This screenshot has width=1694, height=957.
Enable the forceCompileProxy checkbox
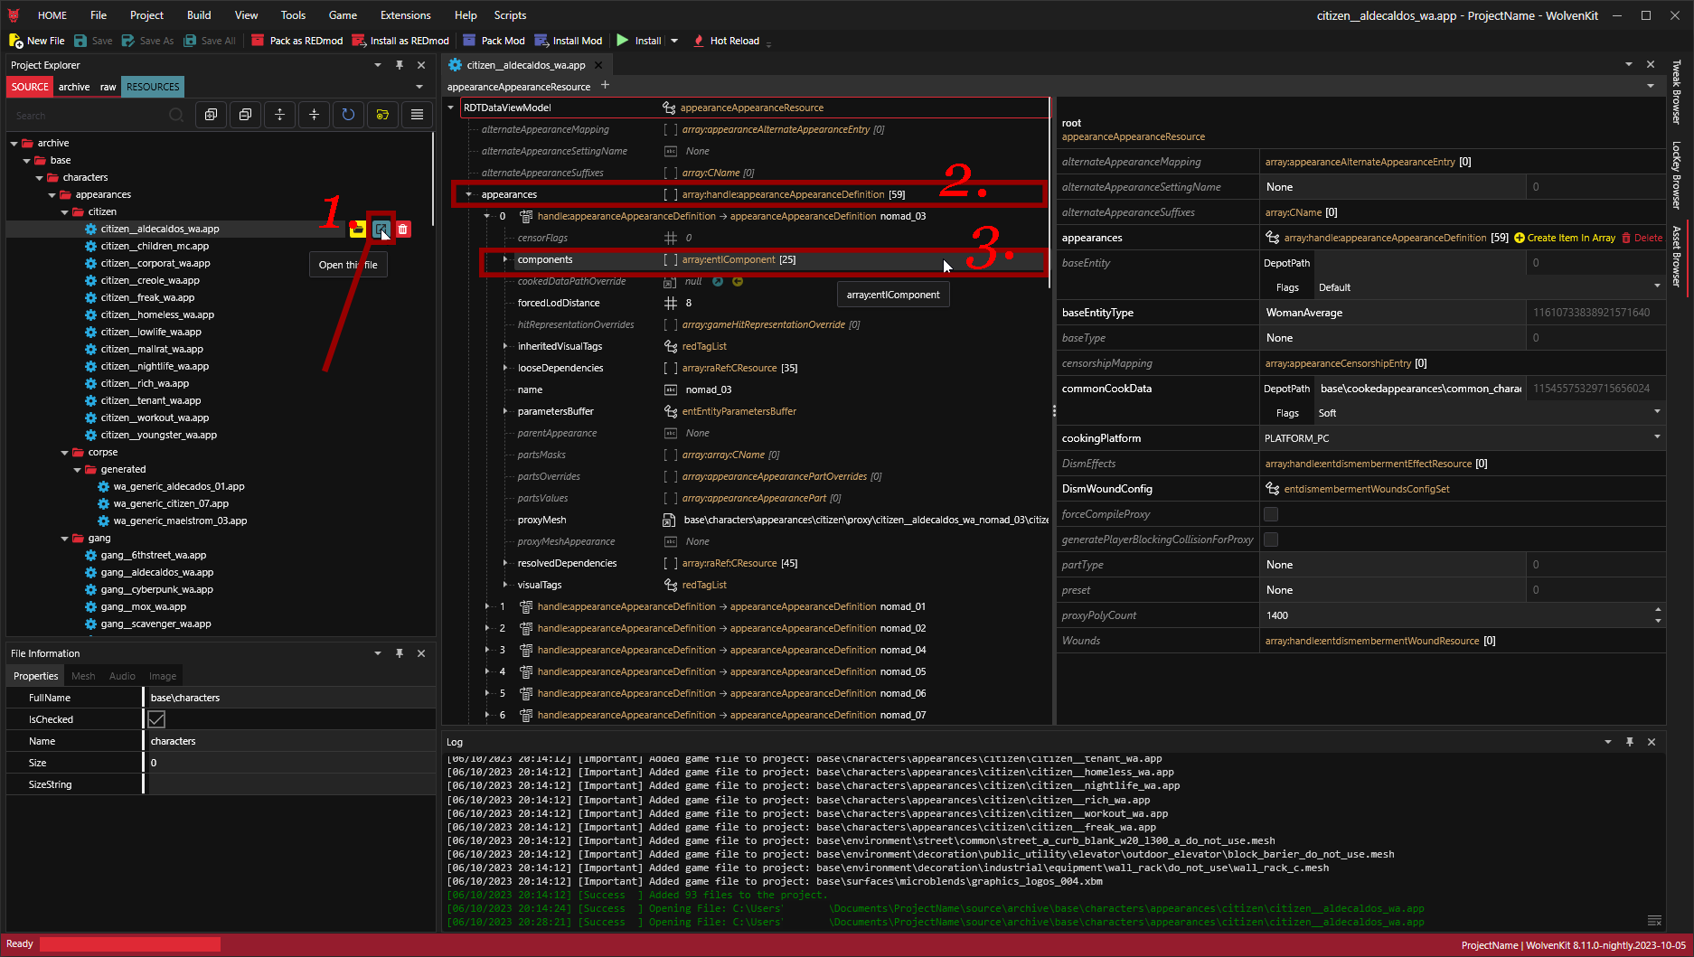[1271, 514]
